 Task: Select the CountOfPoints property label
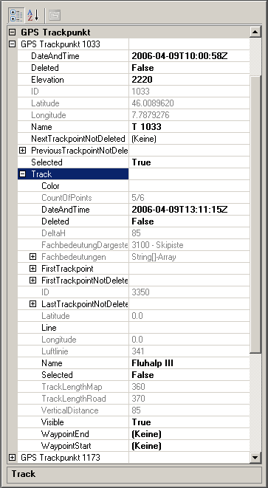(x=66, y=198)
